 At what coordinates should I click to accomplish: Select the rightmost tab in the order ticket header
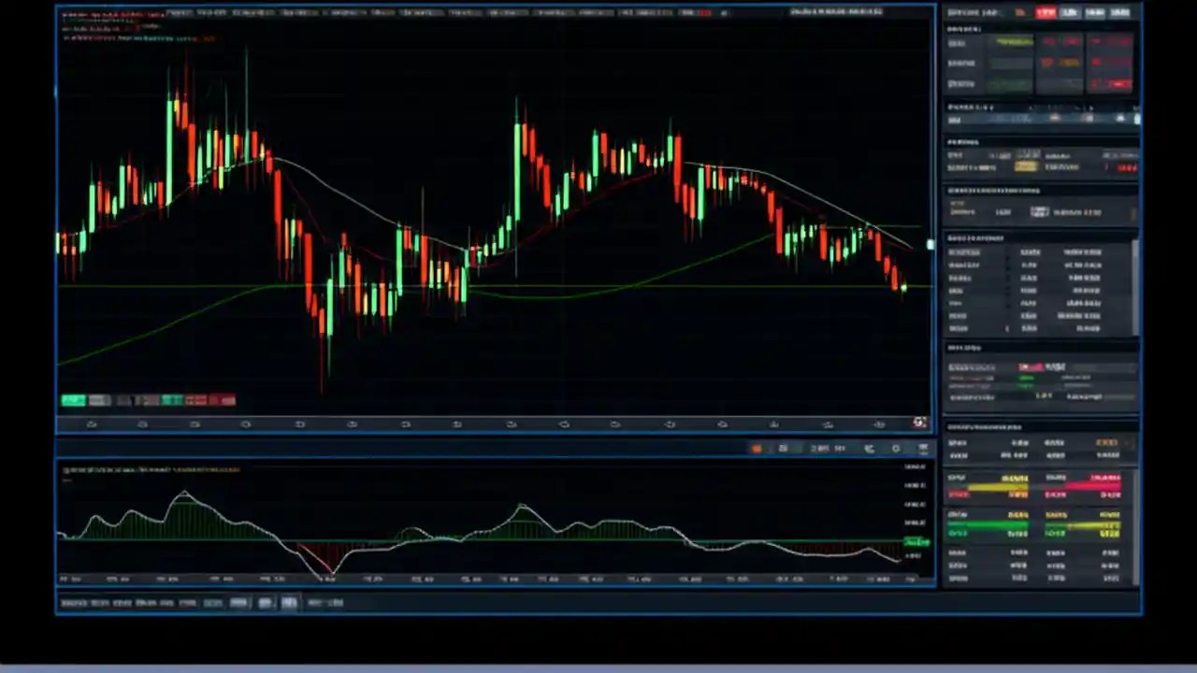click(x=1120, y=12)
